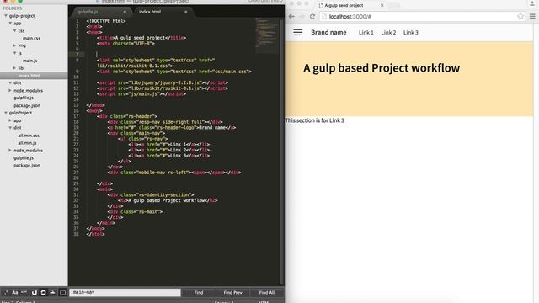
Task: Close the gulpfile.js editor tab
Action: coord(125,12)
